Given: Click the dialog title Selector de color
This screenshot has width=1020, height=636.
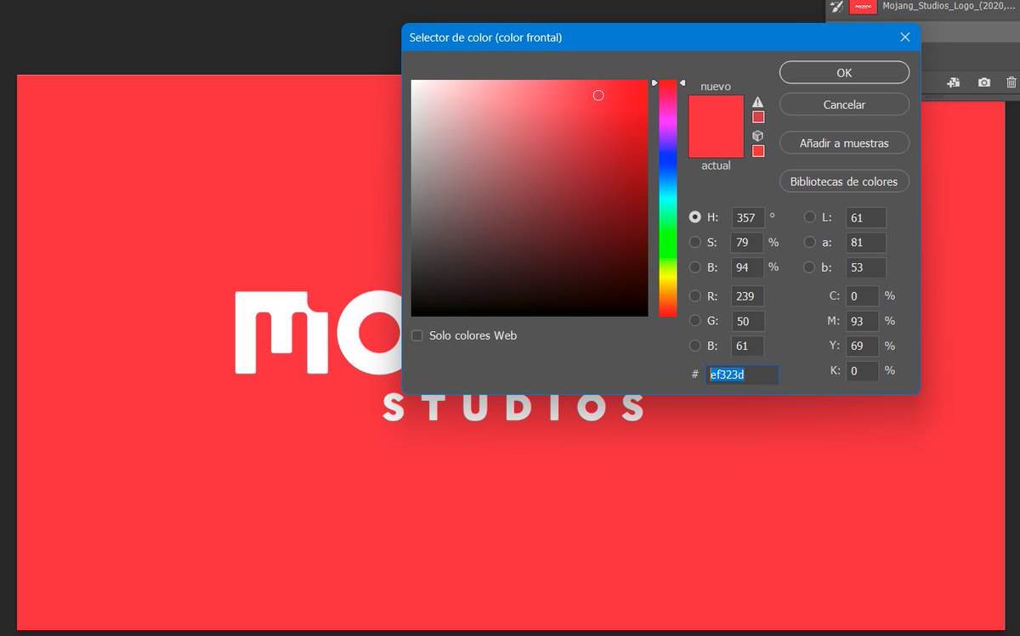Looking at the screenshot, I should [485, 37].
